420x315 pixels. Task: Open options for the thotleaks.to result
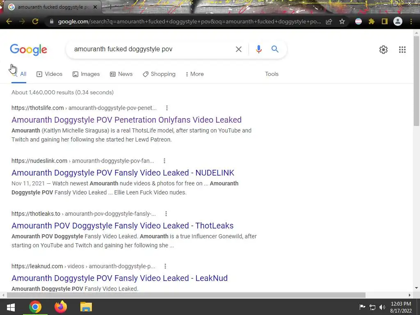click(x=166, y=214)
